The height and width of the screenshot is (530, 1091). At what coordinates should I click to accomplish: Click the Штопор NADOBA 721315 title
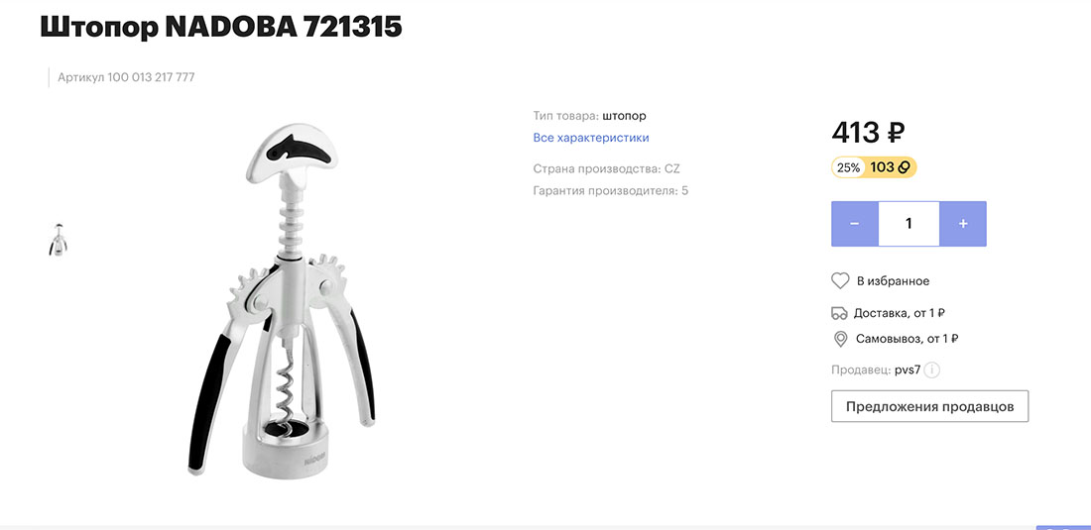[221, 27]
